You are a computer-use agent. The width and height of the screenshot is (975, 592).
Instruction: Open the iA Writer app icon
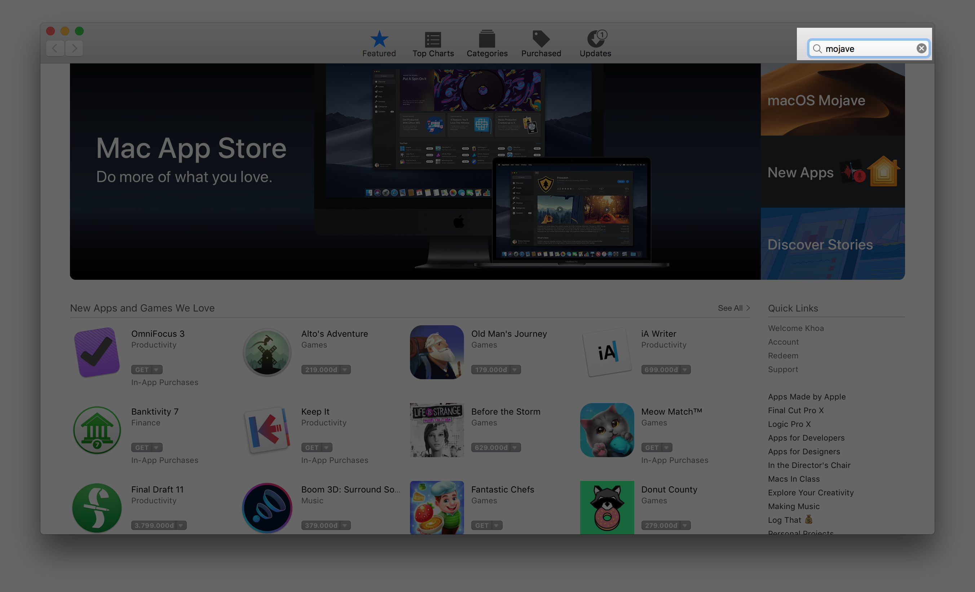607,352
